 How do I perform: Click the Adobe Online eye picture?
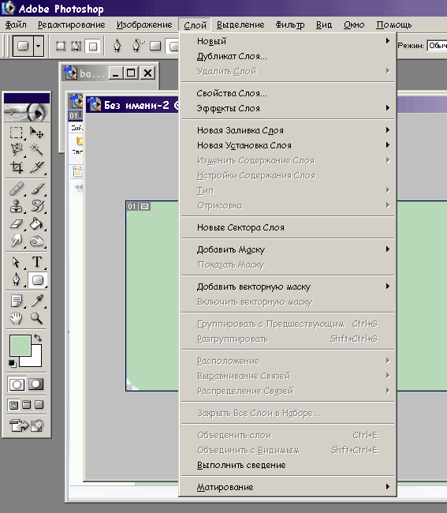pyautogui.click(x=27, y=112)
